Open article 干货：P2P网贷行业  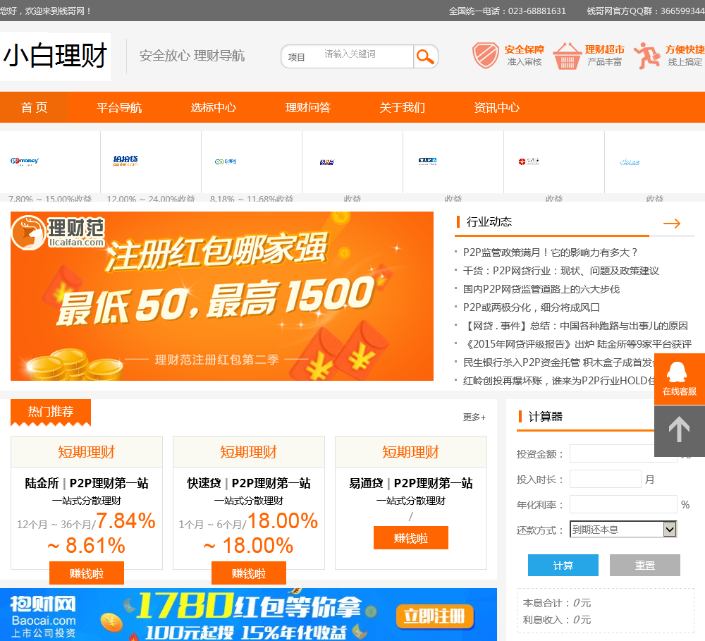tap(560, 271)
